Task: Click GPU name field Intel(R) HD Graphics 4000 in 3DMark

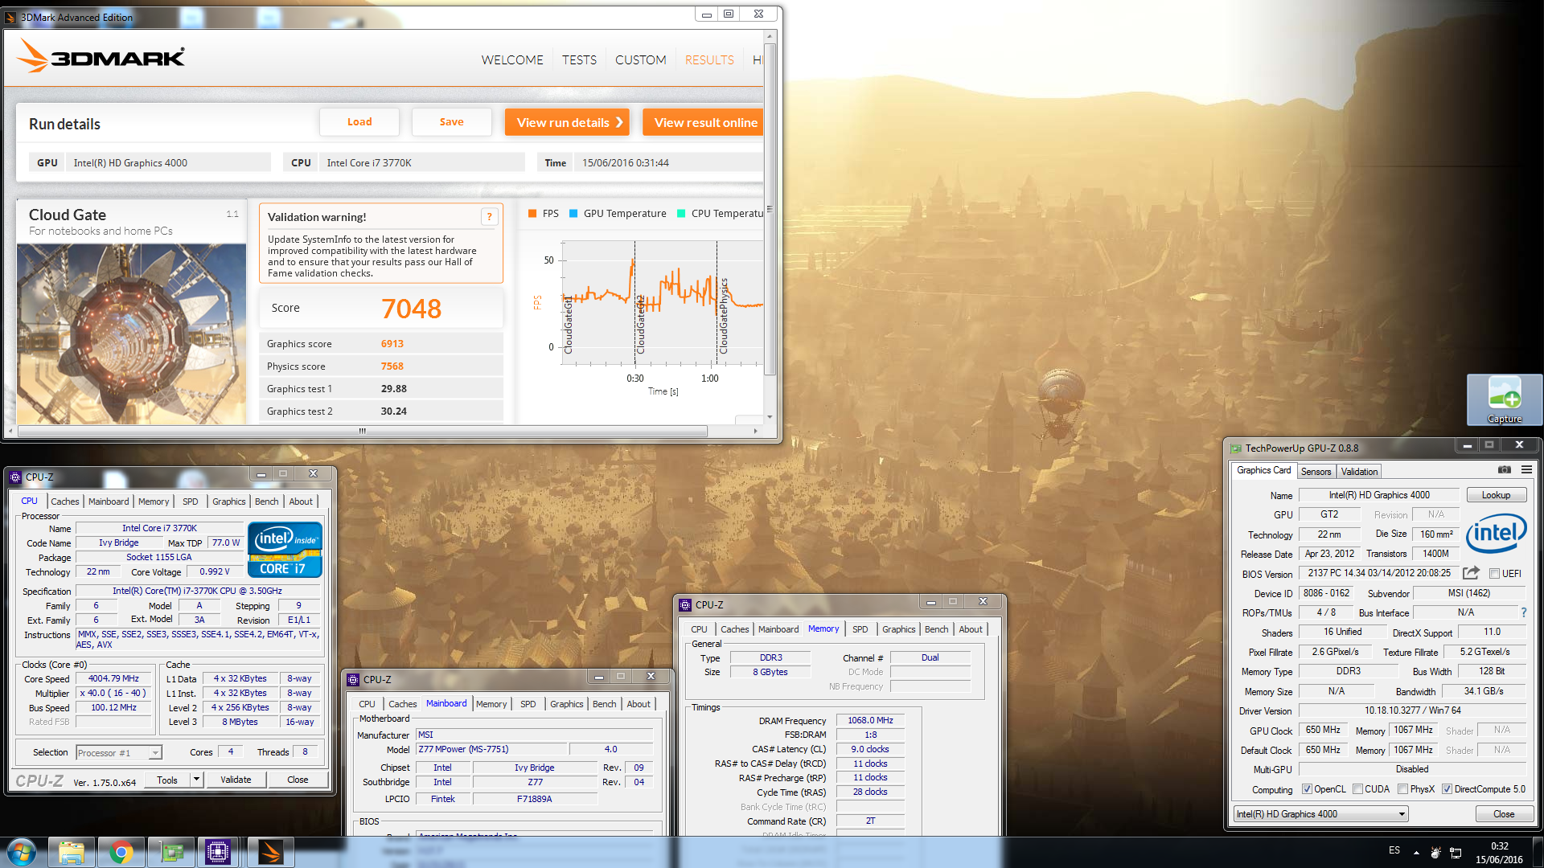Action: pyautogui.click(x=168, y=162)
